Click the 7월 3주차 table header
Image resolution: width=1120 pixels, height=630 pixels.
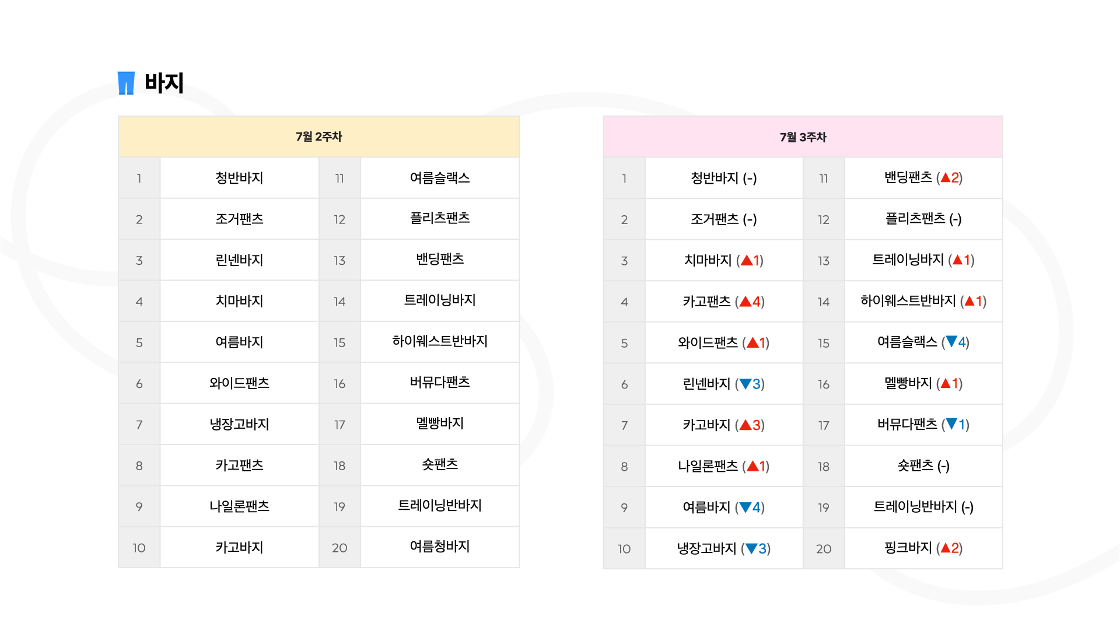click(803, 137)
